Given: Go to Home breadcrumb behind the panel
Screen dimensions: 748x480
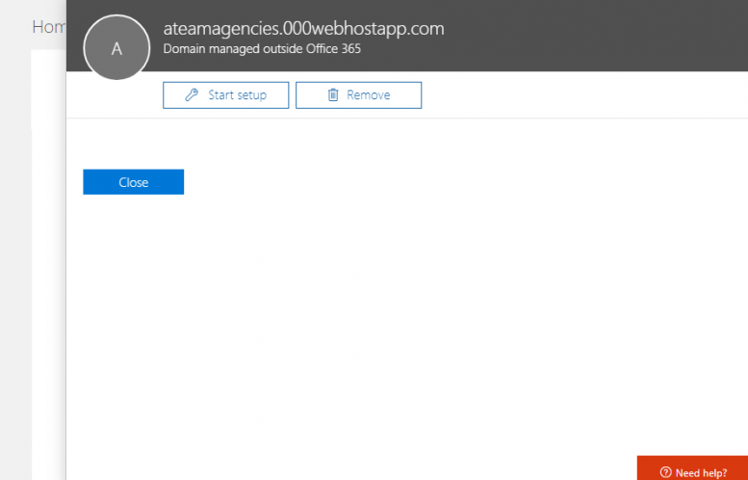Looking at the screenshot, I should click(x=49, y=27).
